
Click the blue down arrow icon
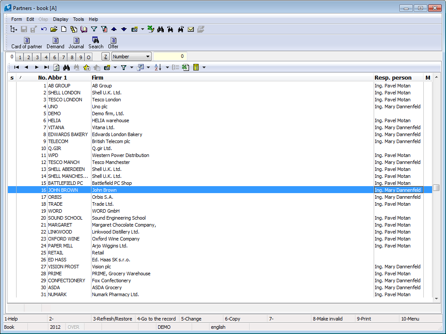(124, 29)
